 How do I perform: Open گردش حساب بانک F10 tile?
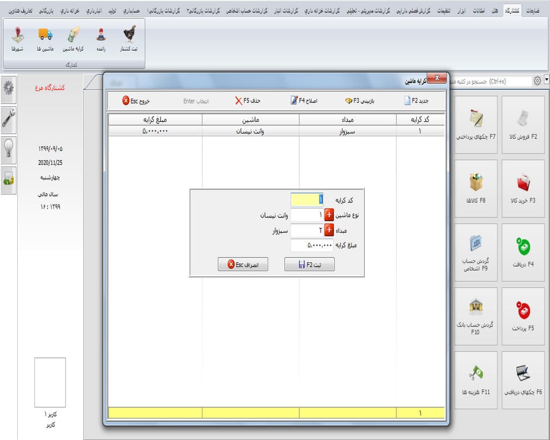(x=476, y=317)
